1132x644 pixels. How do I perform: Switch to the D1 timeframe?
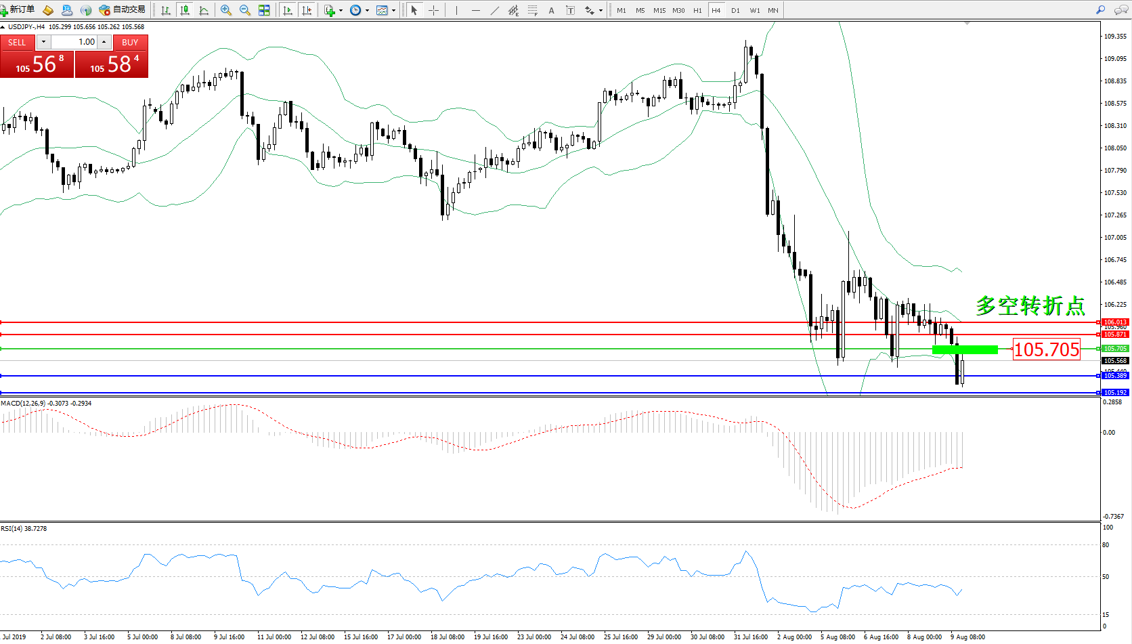735,10
